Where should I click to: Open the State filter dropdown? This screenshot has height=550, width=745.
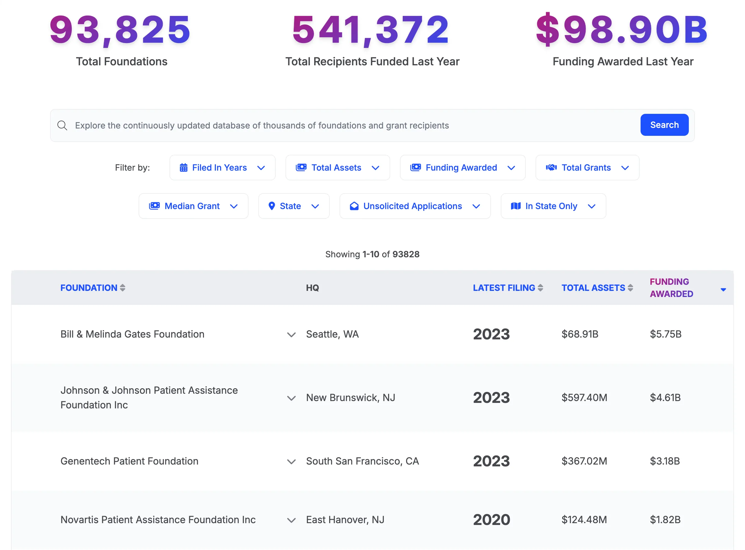315,206
